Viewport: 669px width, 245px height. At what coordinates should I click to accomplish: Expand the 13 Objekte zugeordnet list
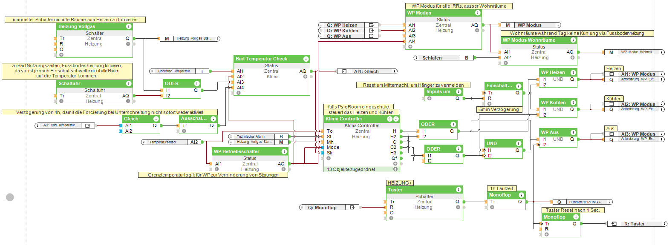[x=395, y=169]
